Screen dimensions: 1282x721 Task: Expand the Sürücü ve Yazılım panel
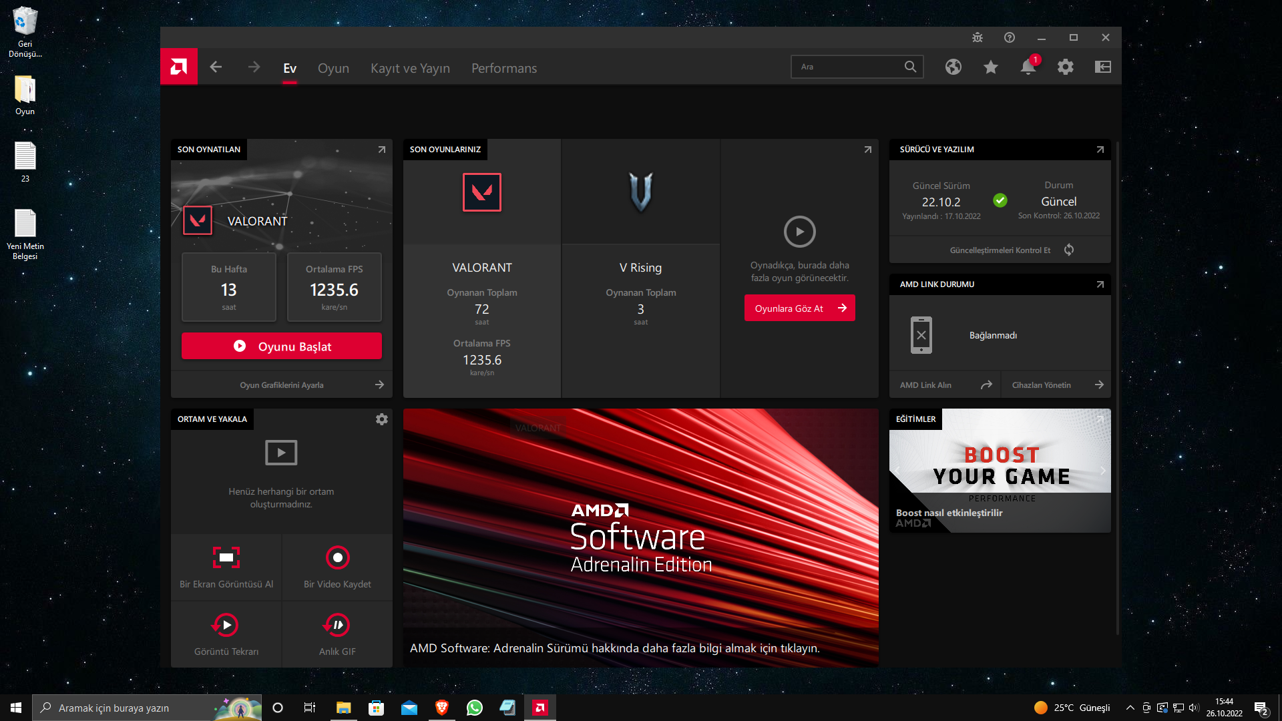click(1100, 150)
